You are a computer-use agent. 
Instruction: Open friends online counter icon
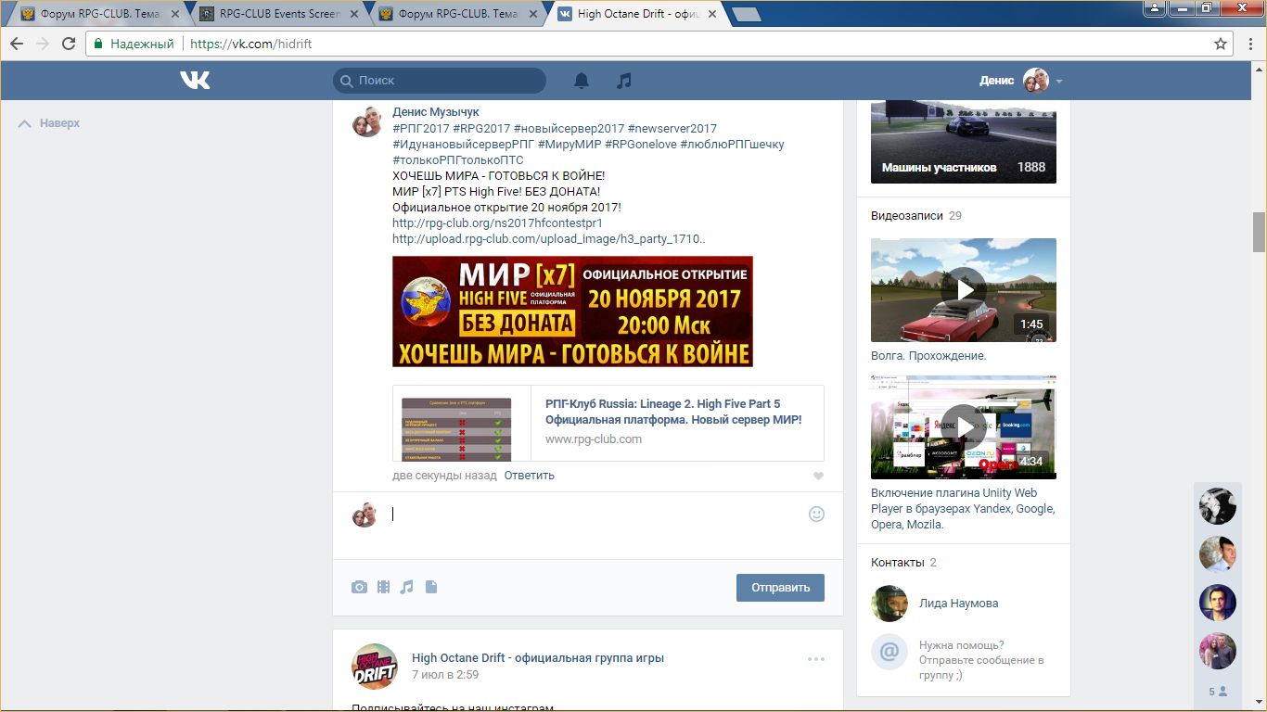point(1218,692)
